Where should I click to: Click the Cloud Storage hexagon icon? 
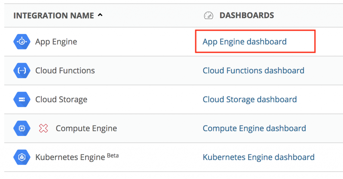(x=22, y=100)
